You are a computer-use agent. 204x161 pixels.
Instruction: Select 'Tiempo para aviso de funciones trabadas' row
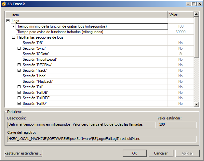coord(60,32)
